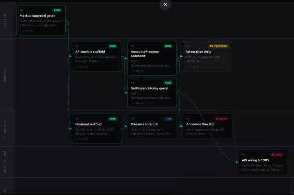Click DONE badge on GetPresenceToday query card
The width and height of the screenshot is (294, 195).
pyautogui.click(x=168, y=83)
